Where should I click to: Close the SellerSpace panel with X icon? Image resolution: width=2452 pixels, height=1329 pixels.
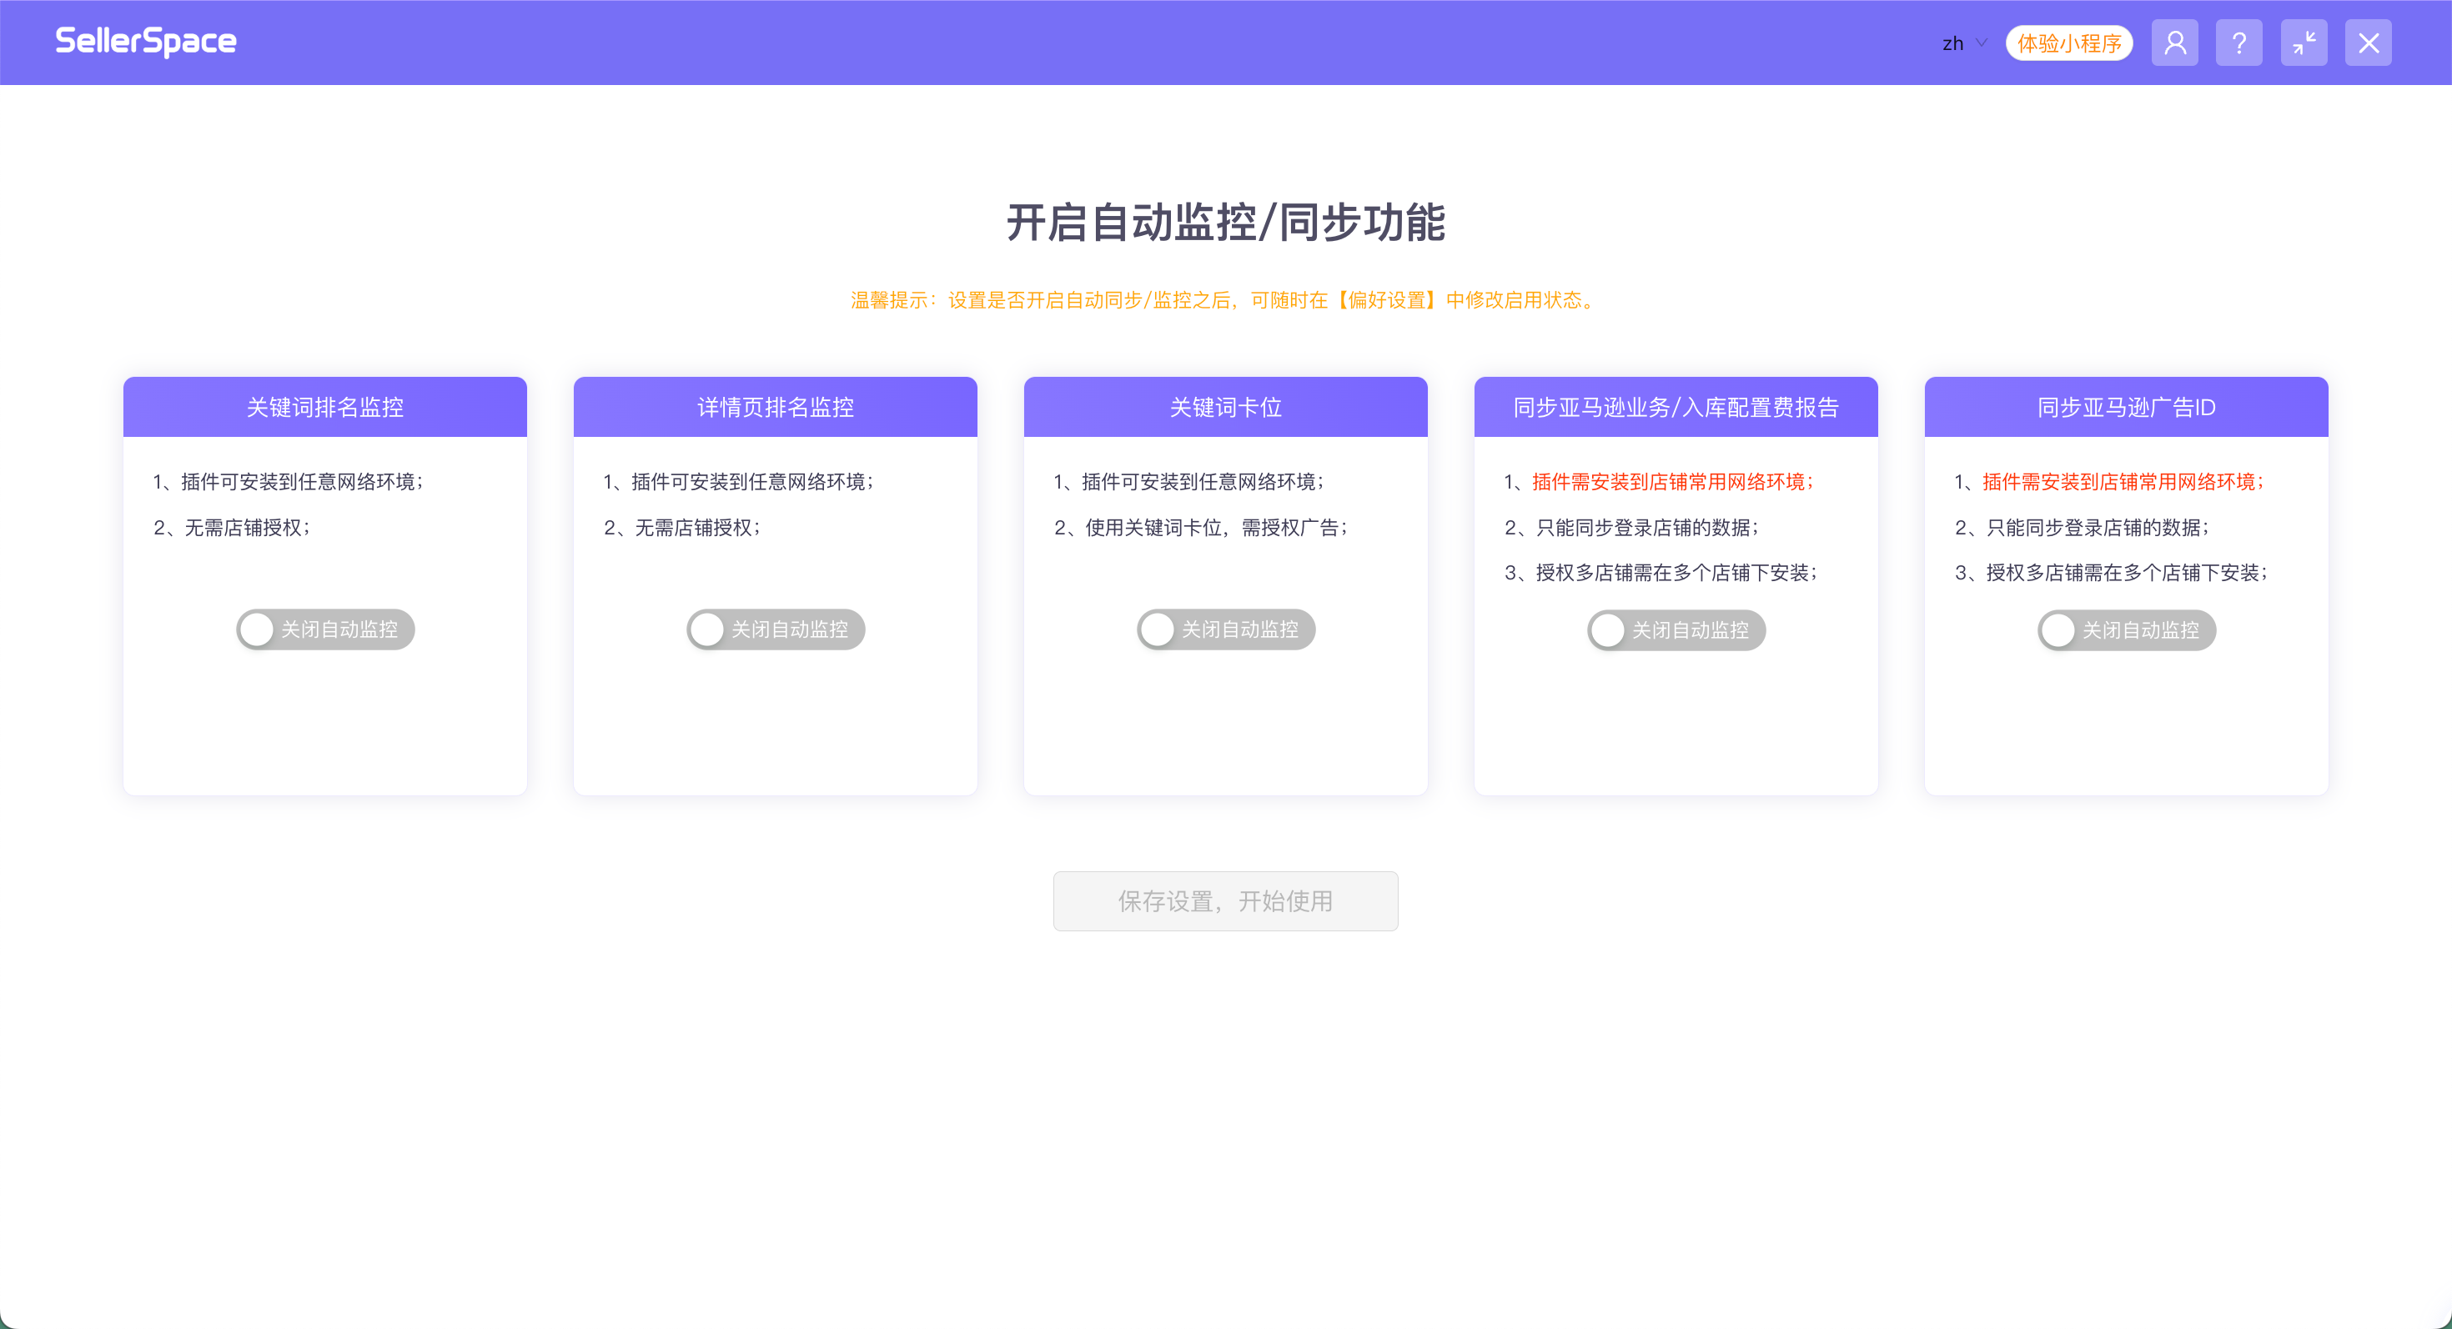tap(2369, 43)
